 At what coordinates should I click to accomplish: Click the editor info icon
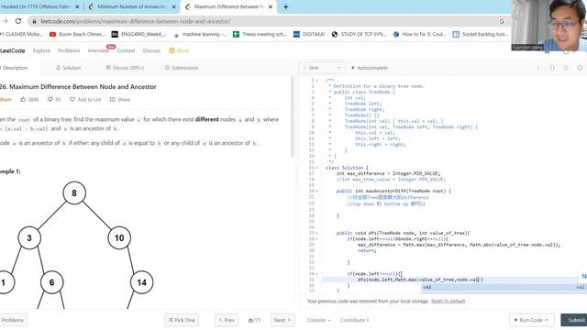coord(538,68)
